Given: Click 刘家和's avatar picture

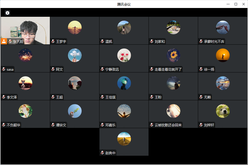Looking at the screenshot, I should pyautogui.click(x=173, y=28).
